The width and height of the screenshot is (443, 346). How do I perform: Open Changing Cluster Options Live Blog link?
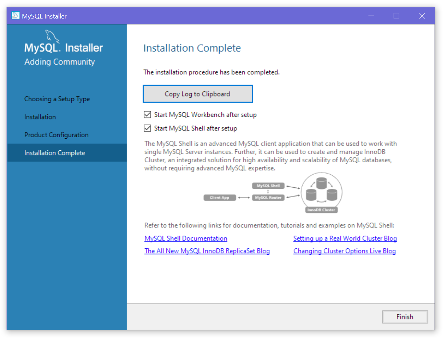(344, 251)
